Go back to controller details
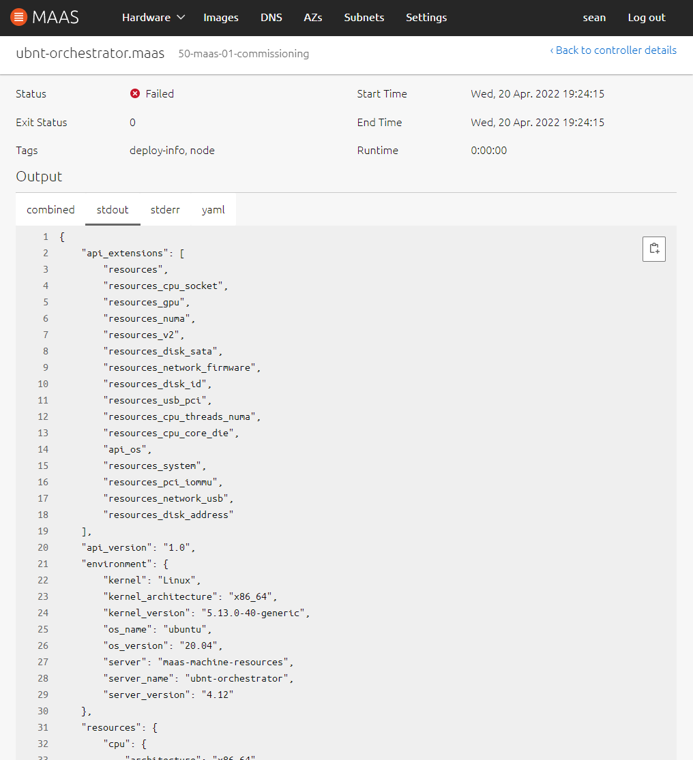This screenshot has height=760, width=693. click(x=613, y=50)
